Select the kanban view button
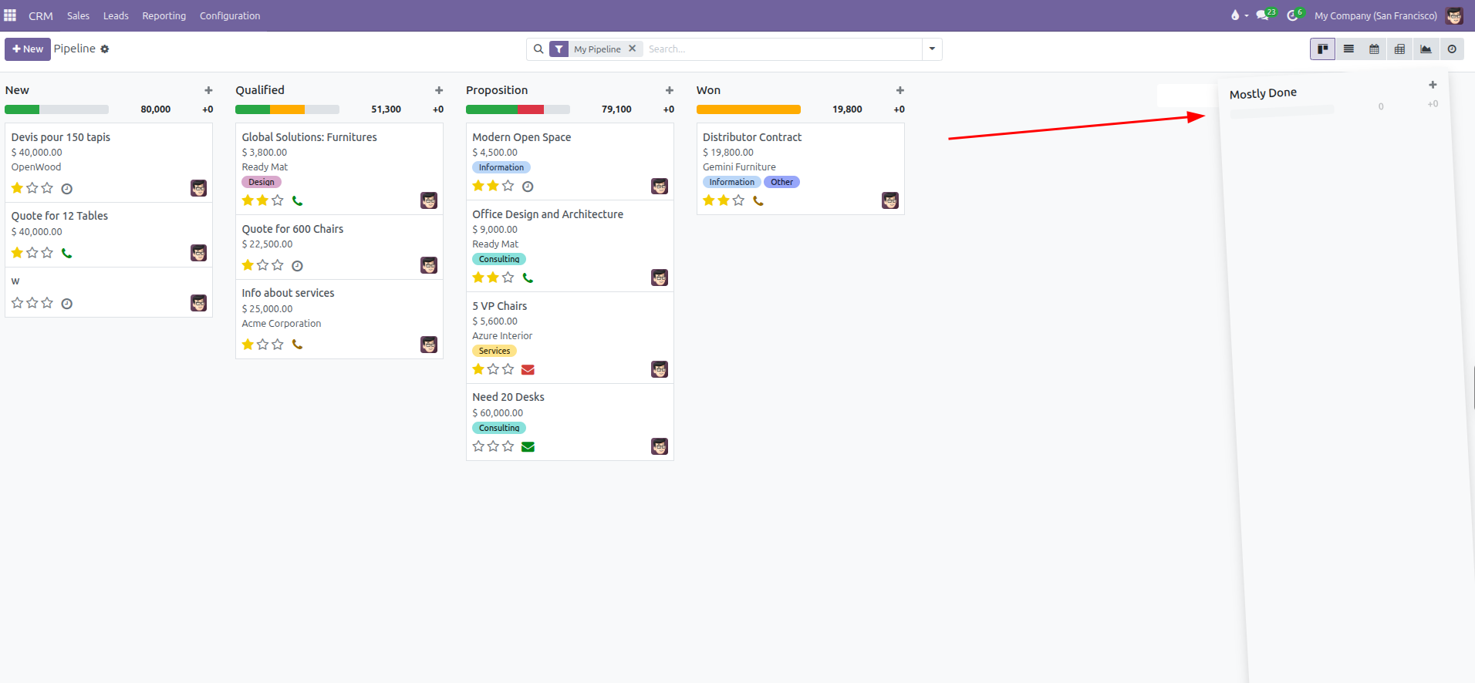 (x=1322, y=49)
